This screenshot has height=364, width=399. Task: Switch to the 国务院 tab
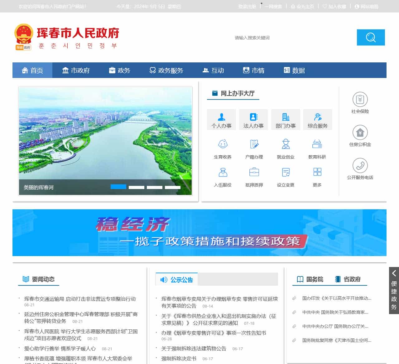[310, 279]
